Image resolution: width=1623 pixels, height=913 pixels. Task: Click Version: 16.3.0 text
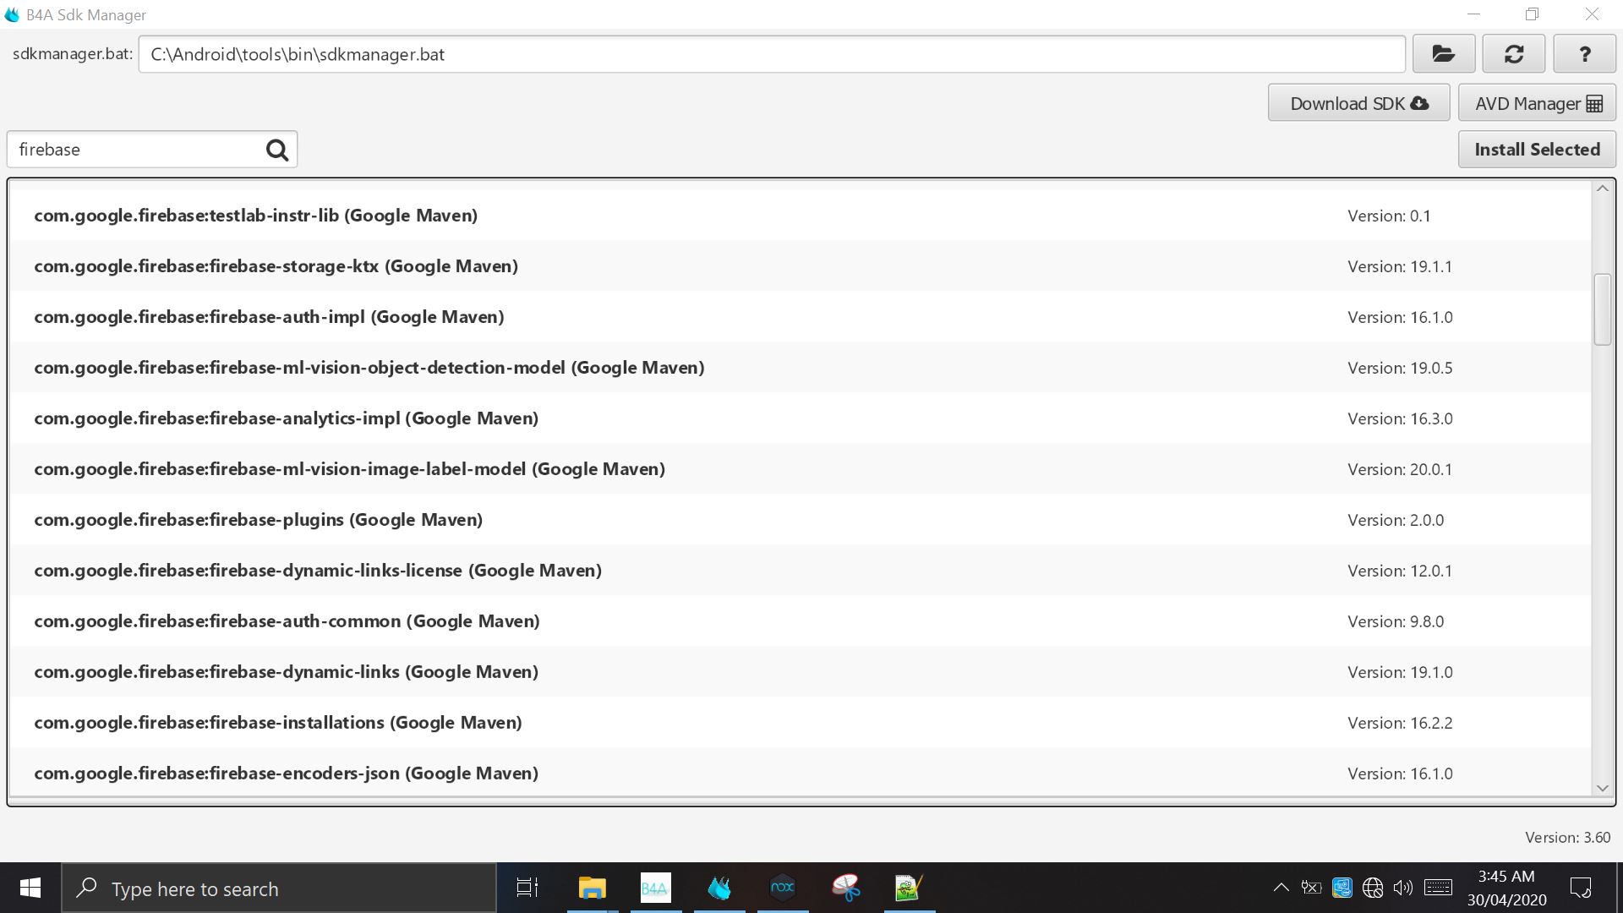1400,418
